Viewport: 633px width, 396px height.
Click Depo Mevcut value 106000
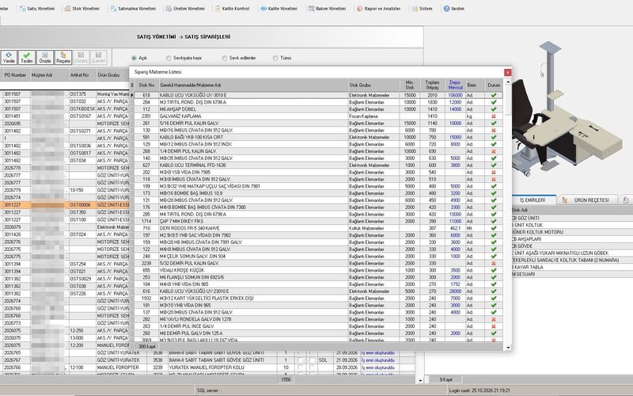coord(455,95)
